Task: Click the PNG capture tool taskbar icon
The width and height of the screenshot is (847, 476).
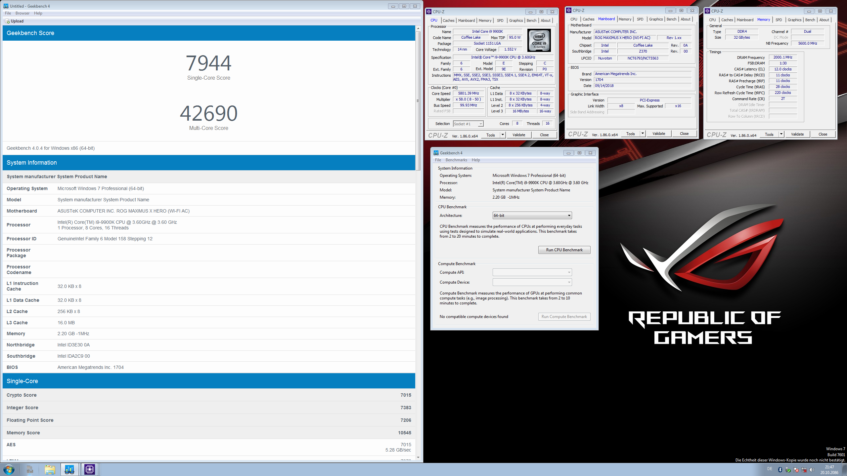Action: click(x=30, y=469)
